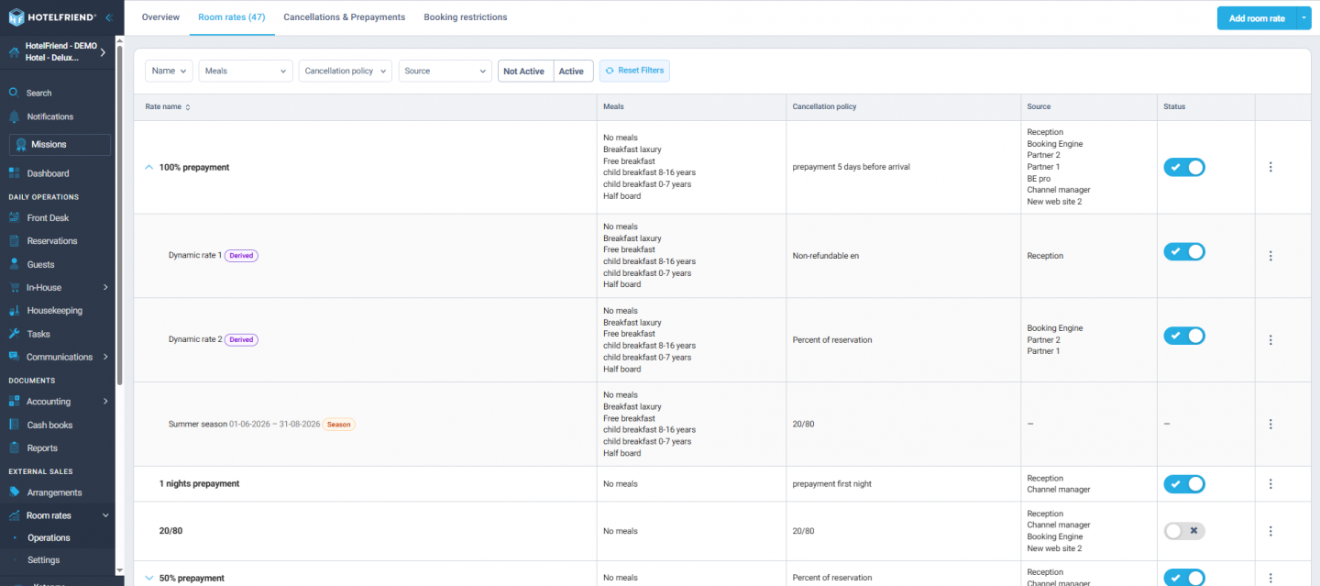Filter by Not Active rates
Image resolution: width=1320 pixels, height=586 pixels.
point(525,71)
